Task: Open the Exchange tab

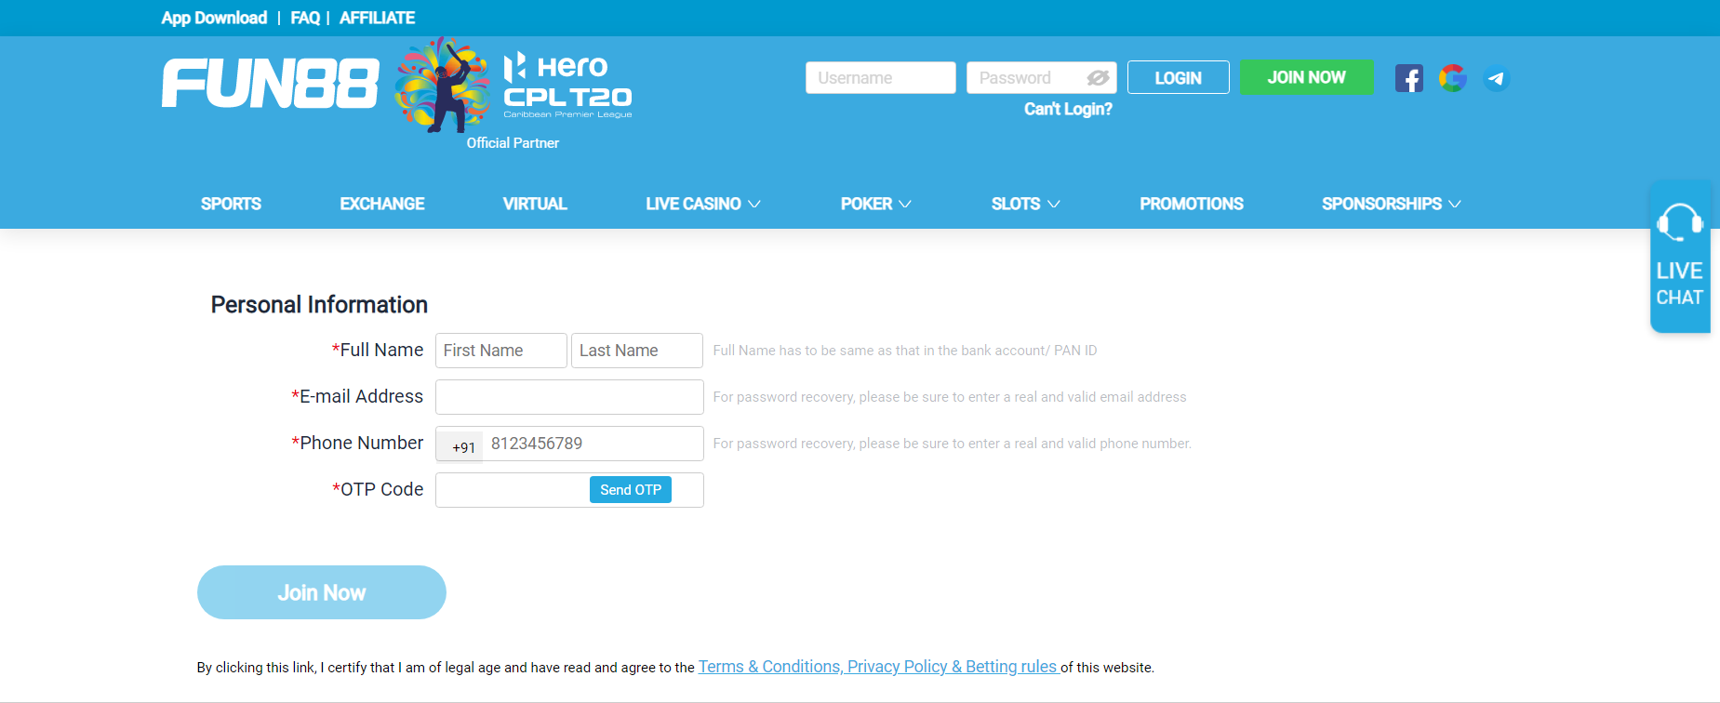Action: pyautogui.click(x=381, y=204)
